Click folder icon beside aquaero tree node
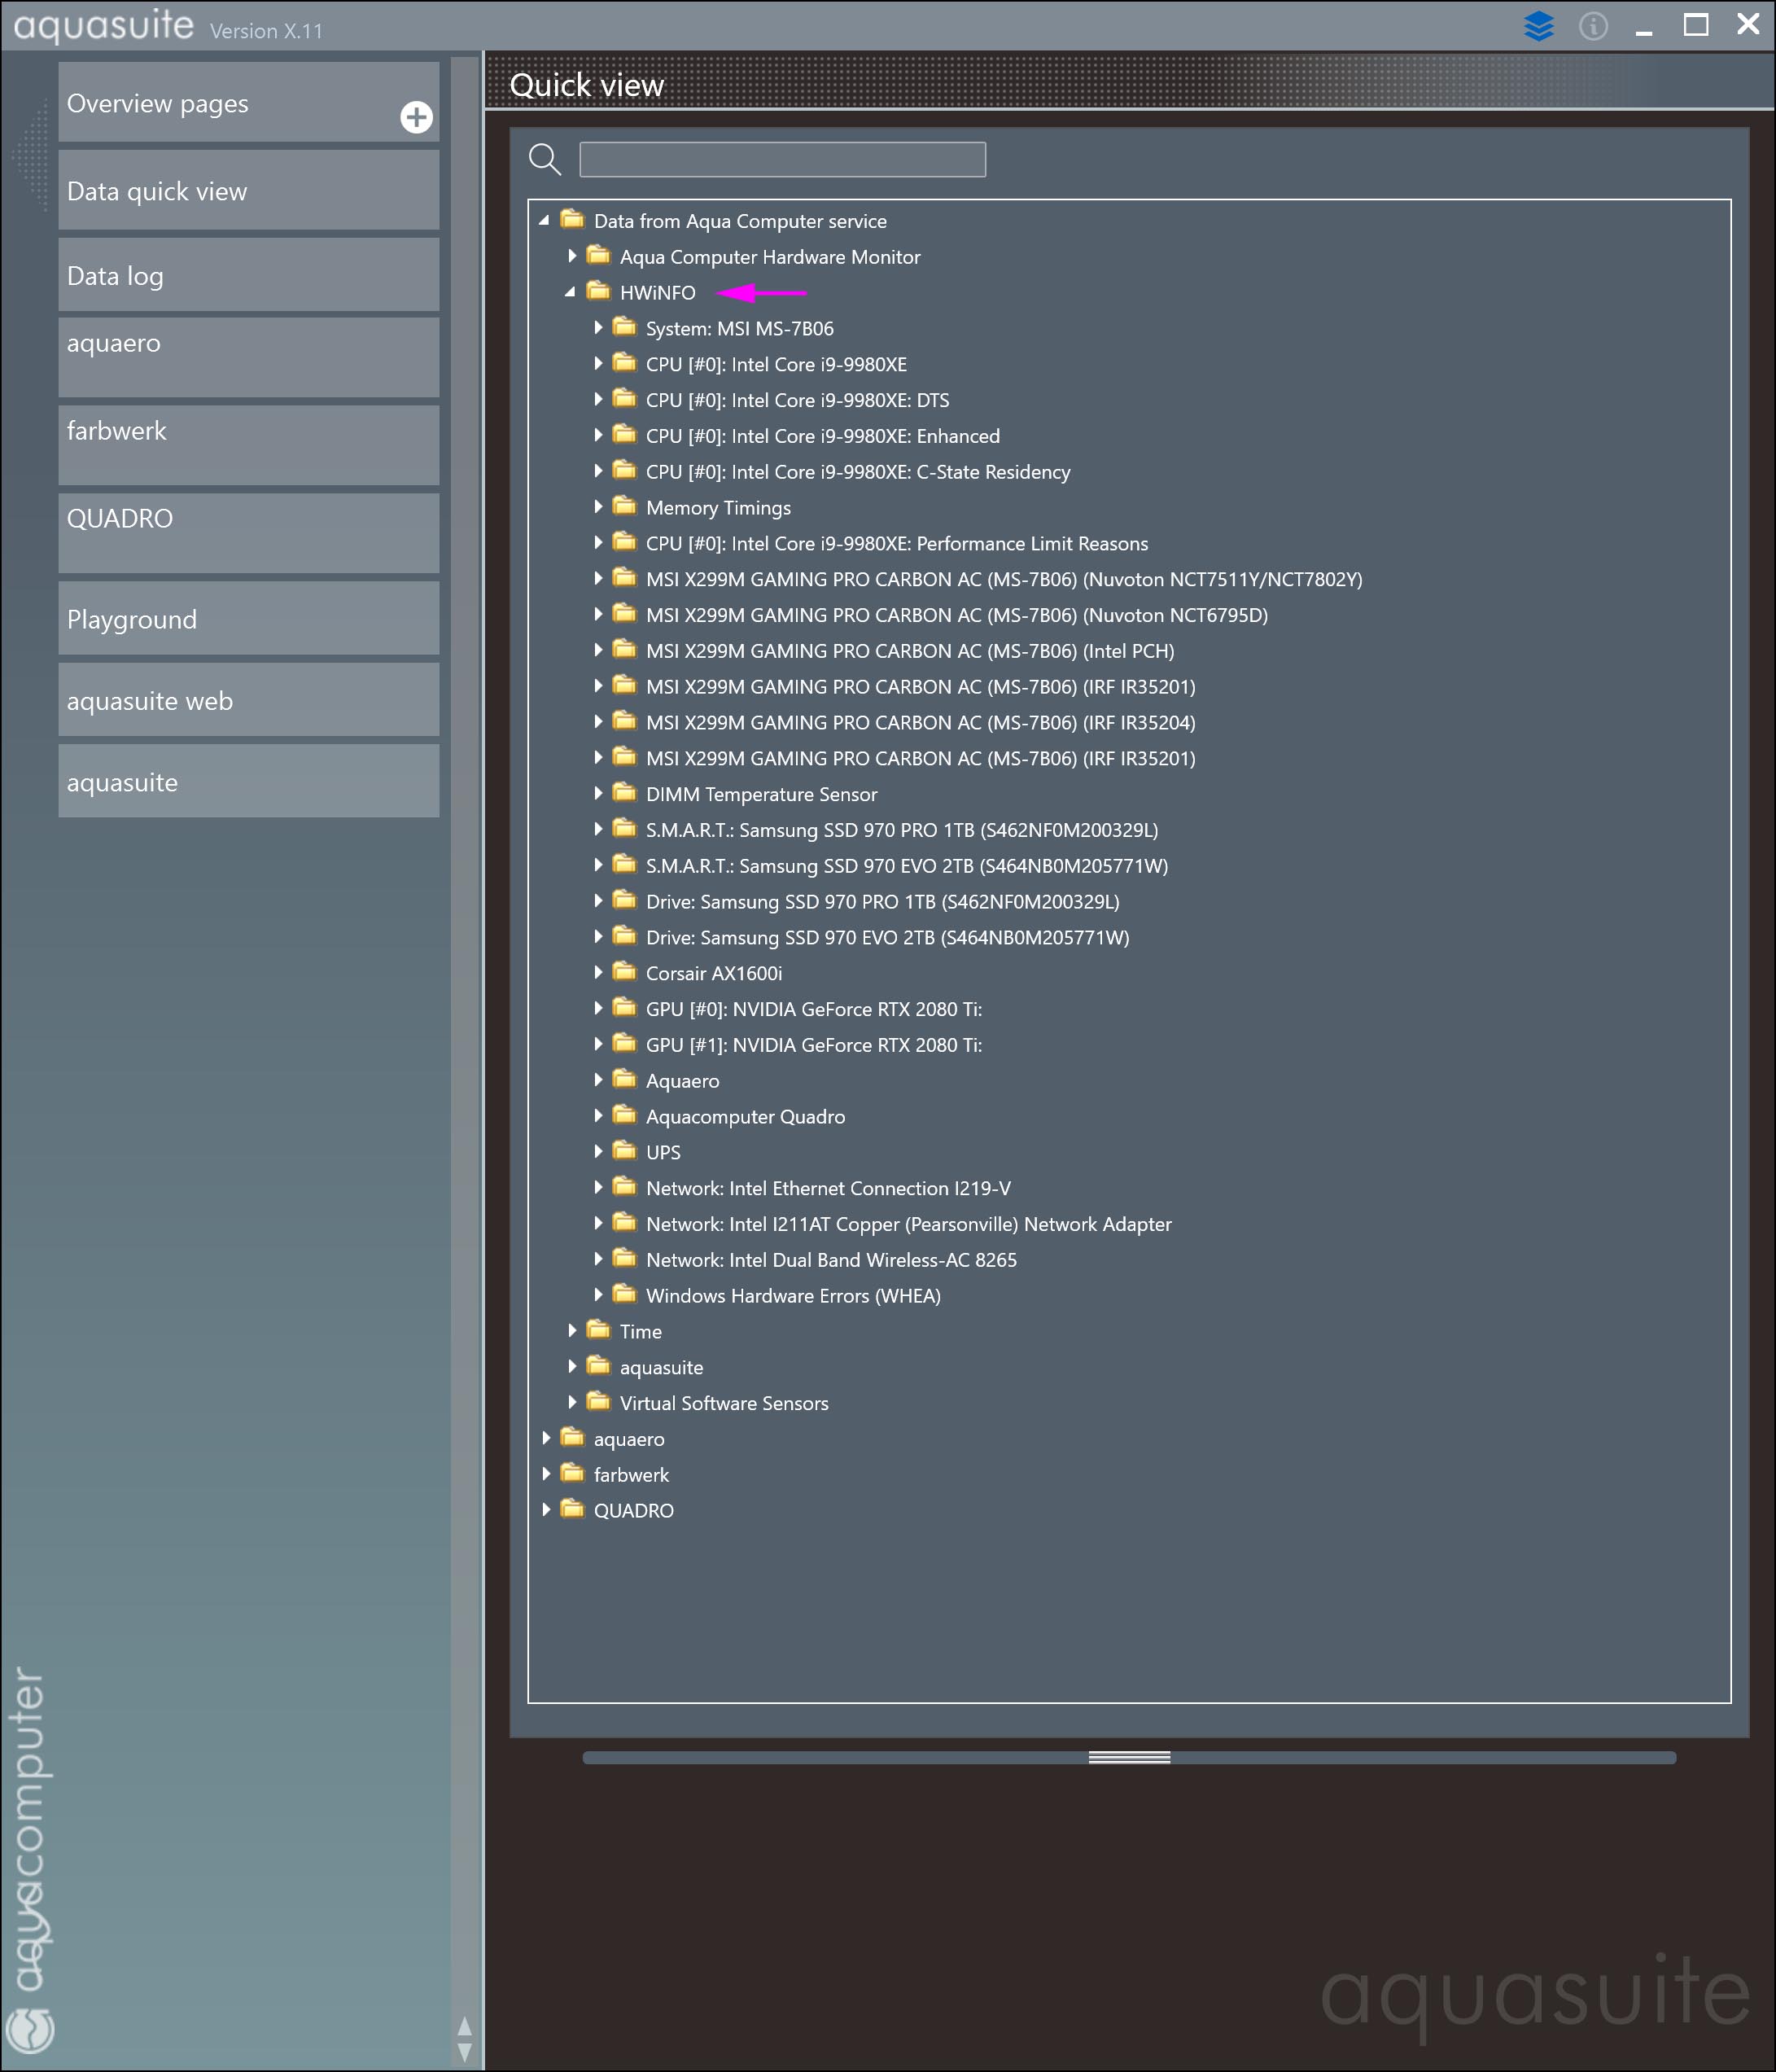 (x=572, y=1438)
